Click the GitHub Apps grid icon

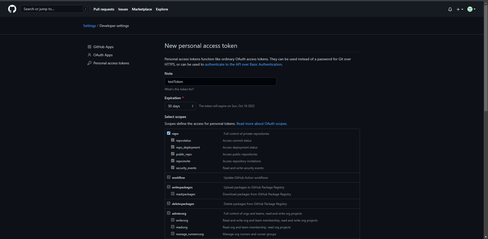pyautogui.click(x=89, y=47)
